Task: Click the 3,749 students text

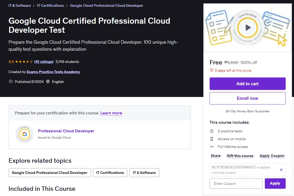Action: (x=67, y=62)
